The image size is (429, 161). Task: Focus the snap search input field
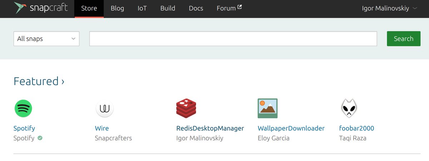(x=233, y=38)
